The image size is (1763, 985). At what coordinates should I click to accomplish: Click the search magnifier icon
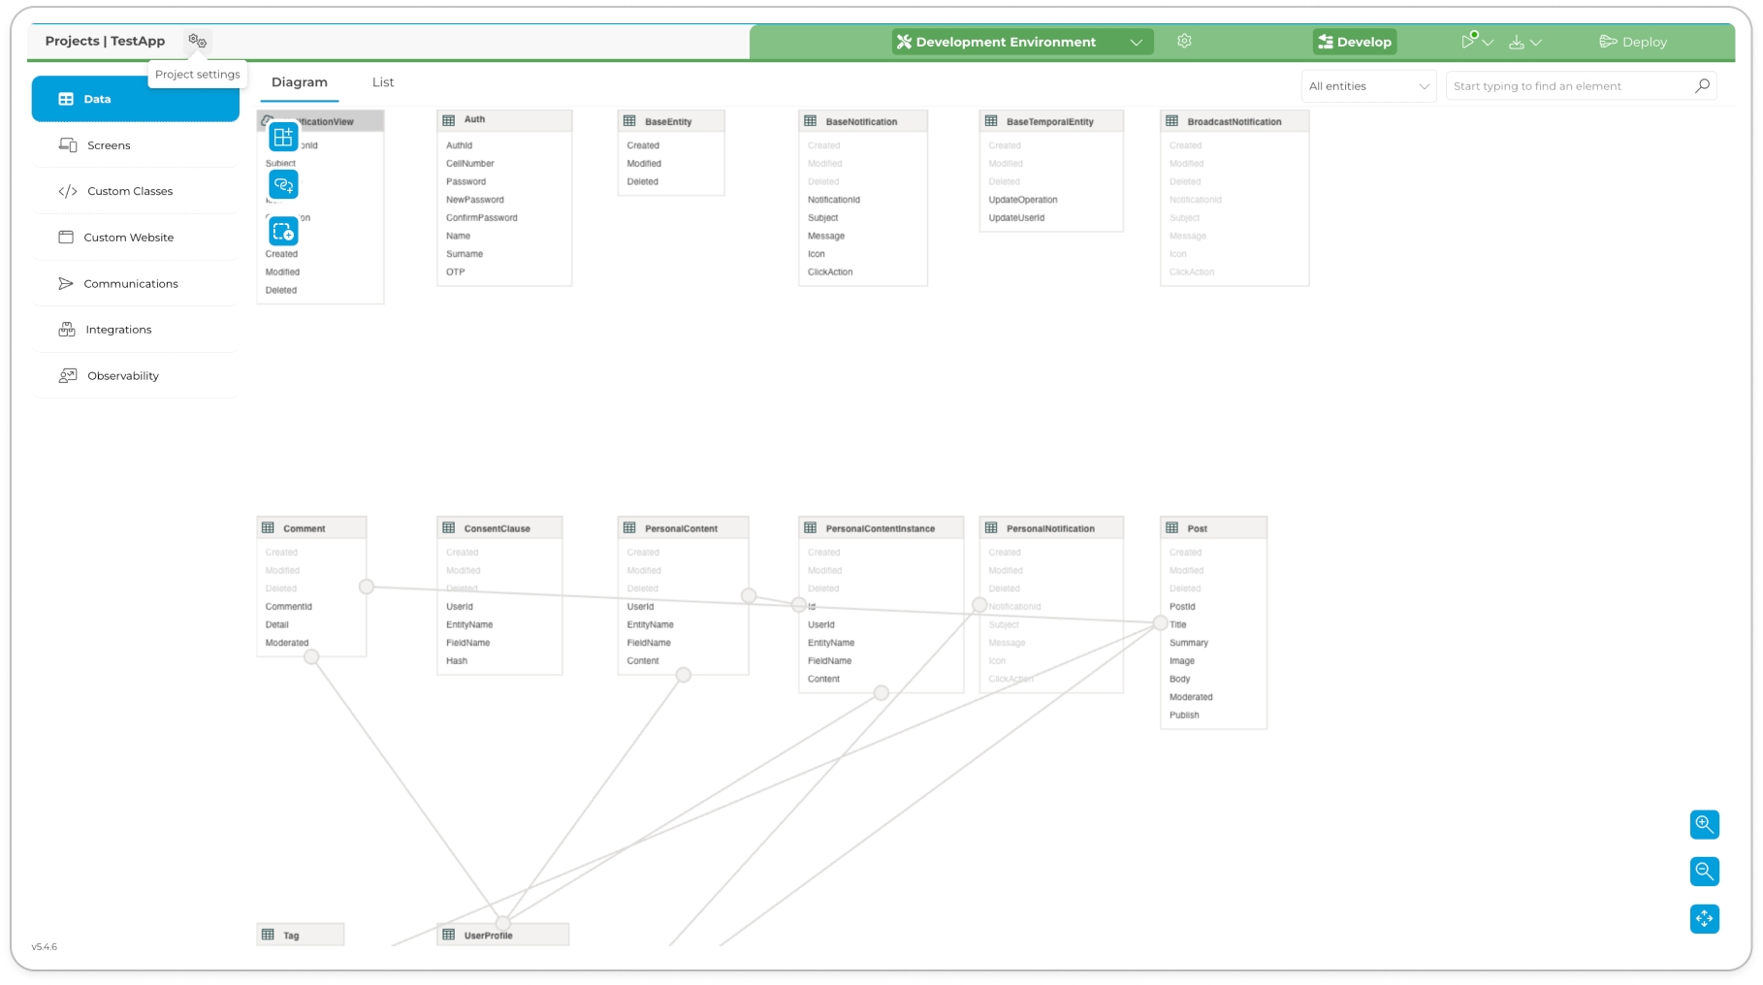(1702, 86)
